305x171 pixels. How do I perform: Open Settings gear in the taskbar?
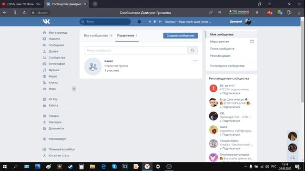pos(158,167)
